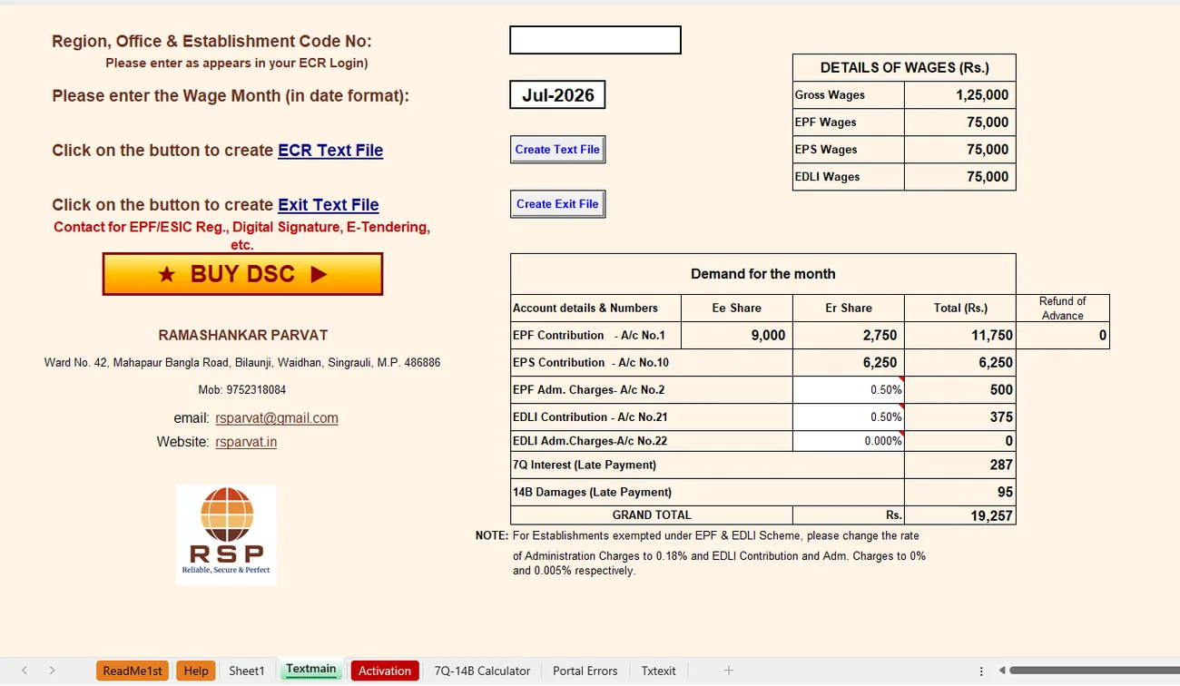
Task: Switch to the Sheet1 tab
Action: 247,671
